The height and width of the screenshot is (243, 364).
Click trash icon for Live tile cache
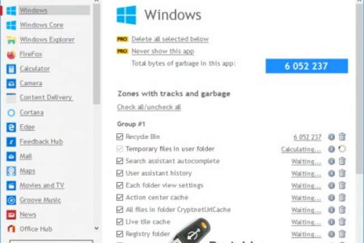pyautogui.click(x=342, y=222)
